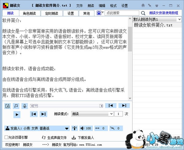Switch to the 角色朗读 tab
The width and height of the screenshot is (184, 150).
point(30,13)
